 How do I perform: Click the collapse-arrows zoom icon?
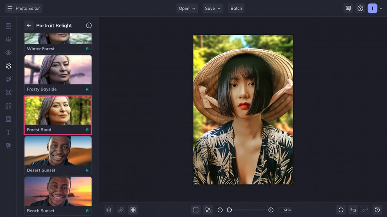(208, 210)
